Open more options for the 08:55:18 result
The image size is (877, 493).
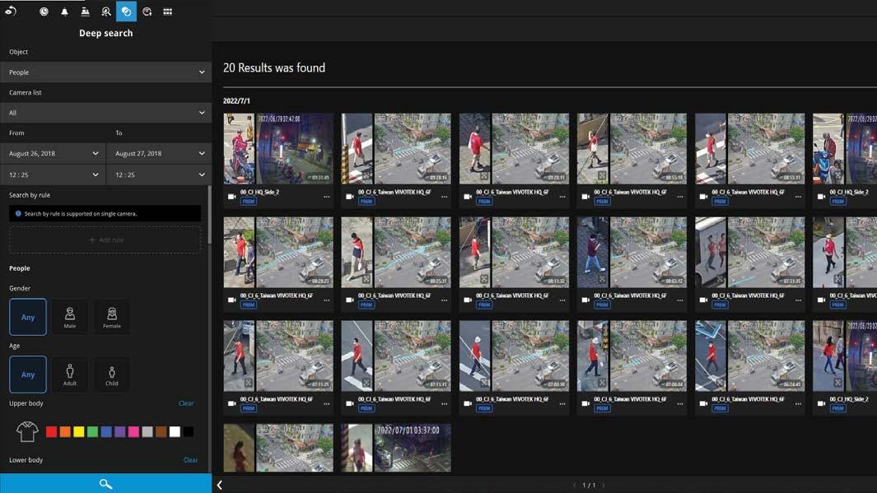(680, 197)
